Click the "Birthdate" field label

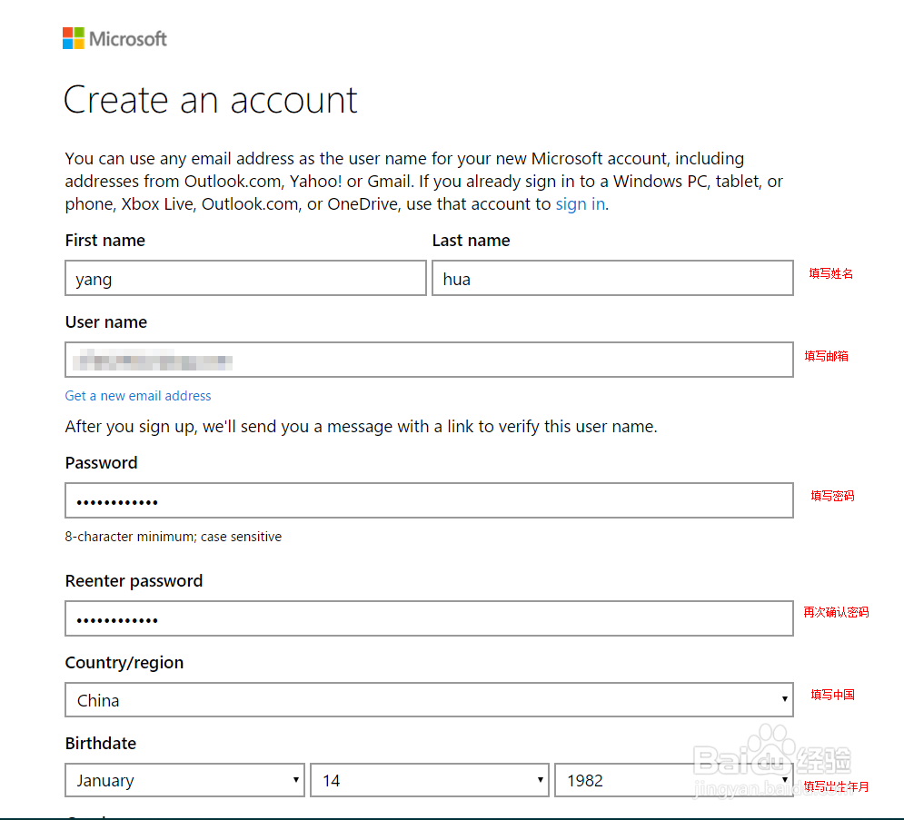[101, 744]
